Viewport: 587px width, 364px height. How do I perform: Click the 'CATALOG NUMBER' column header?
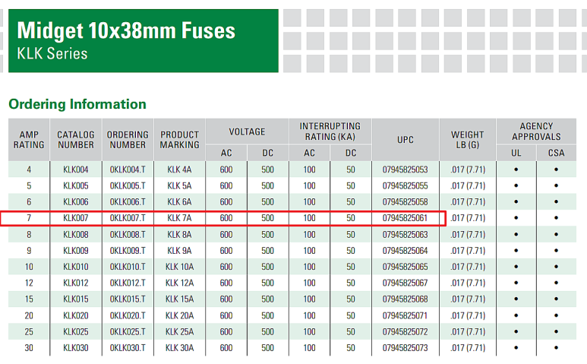point(76,140)
